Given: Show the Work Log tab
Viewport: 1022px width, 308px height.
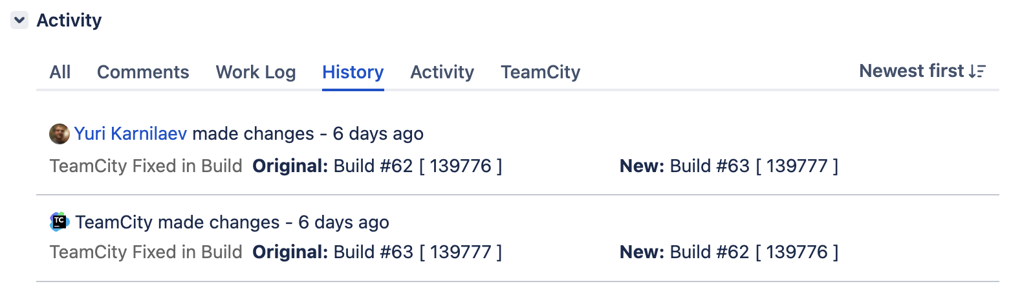Looking at the screenshot, I should 255,72.
